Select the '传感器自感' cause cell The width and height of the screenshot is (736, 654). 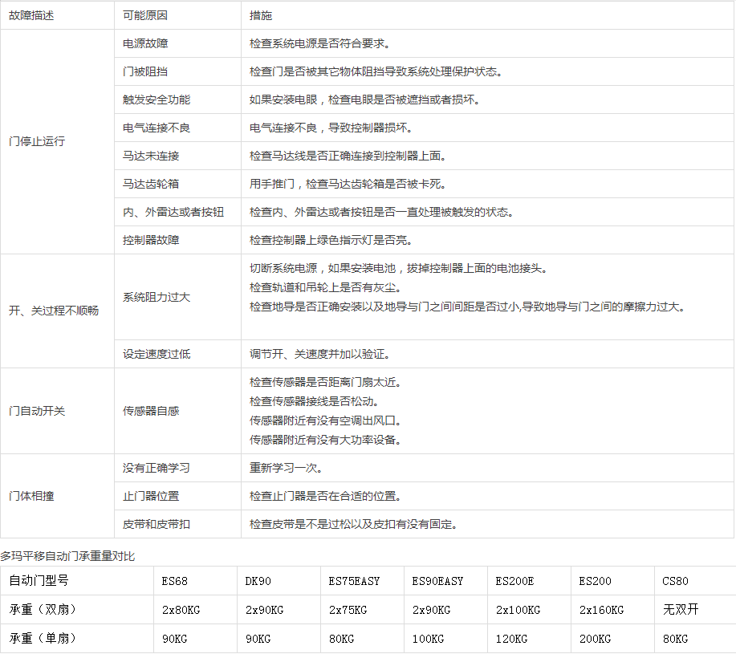tap(151, 411)
